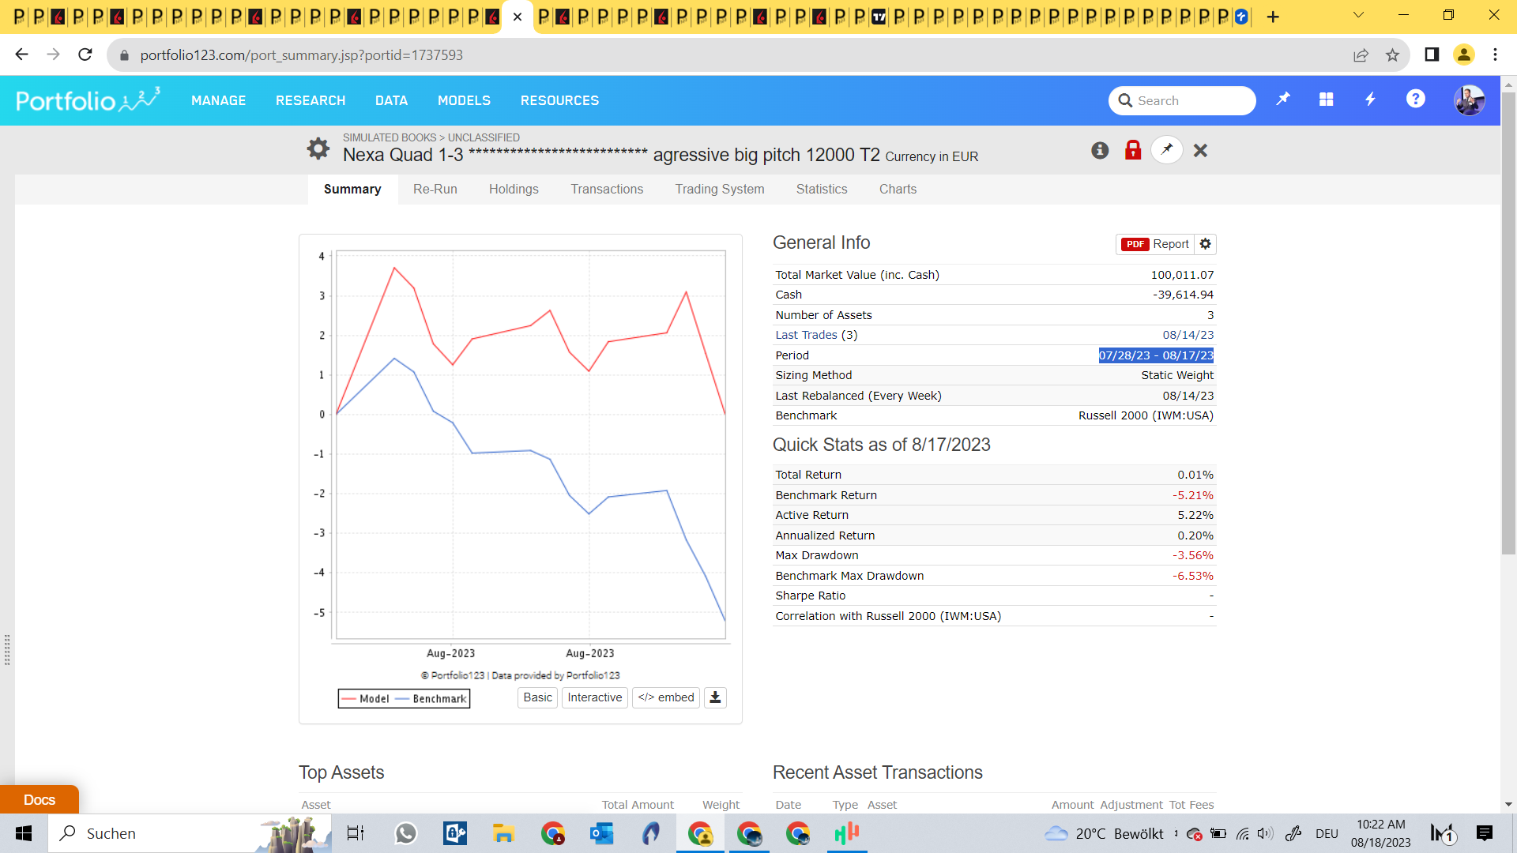Screen dimensions: 1517x853
Task: Open the portfolio info icon
Action: [1100, 150]
